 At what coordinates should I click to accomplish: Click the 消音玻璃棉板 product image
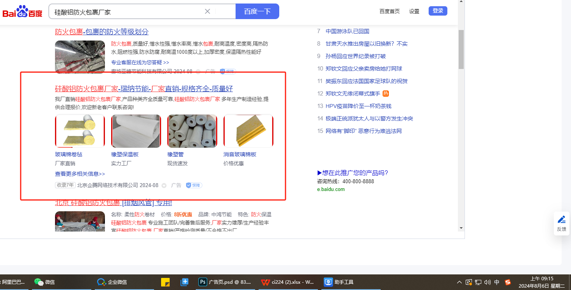[248, 131]
